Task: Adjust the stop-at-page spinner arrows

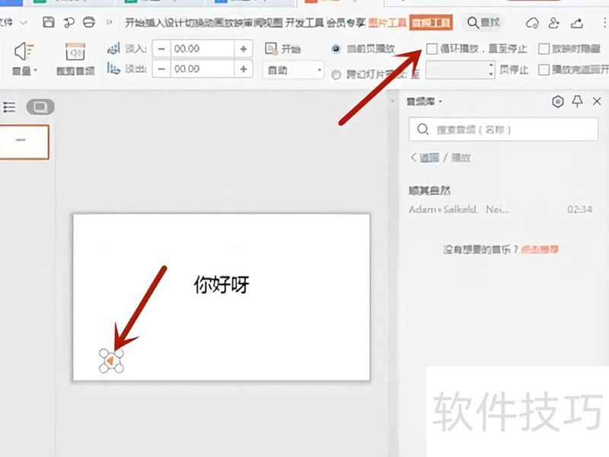Action: coord(491,70)
